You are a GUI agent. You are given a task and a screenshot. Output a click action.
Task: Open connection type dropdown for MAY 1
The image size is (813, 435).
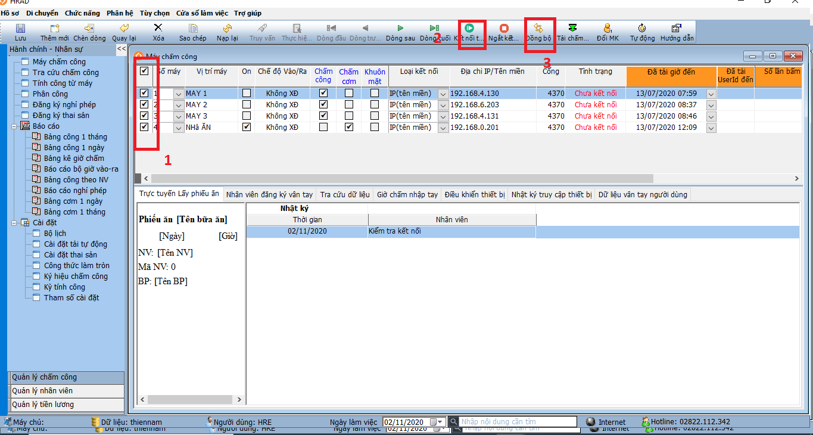[x=443, y=94]
